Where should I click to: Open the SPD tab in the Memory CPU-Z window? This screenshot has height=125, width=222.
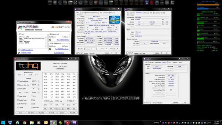[x=169, y=62]
